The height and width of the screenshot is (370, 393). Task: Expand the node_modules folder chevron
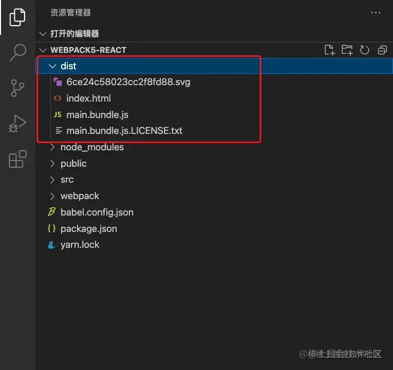click(52, 147)
